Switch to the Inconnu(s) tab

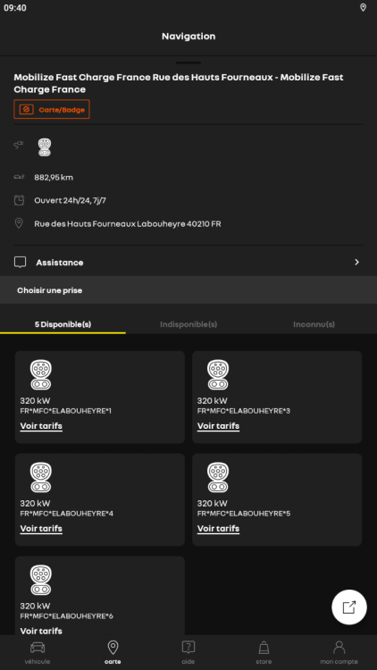(314, 324)
